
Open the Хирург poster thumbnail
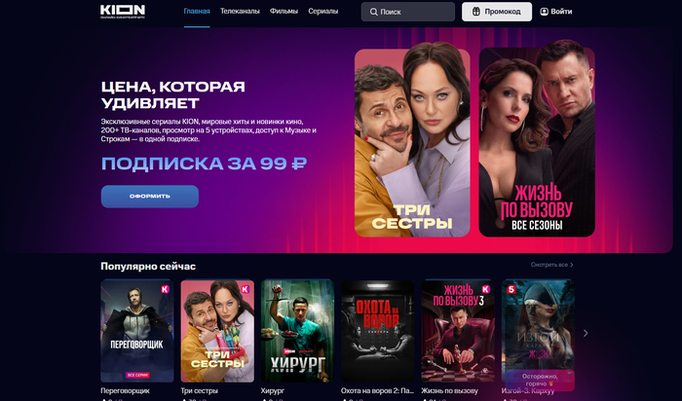tap(297, 331)
